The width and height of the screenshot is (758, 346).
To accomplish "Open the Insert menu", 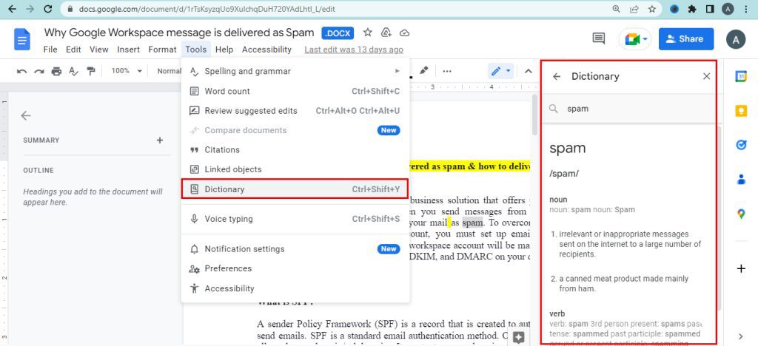I will point(129,50).
